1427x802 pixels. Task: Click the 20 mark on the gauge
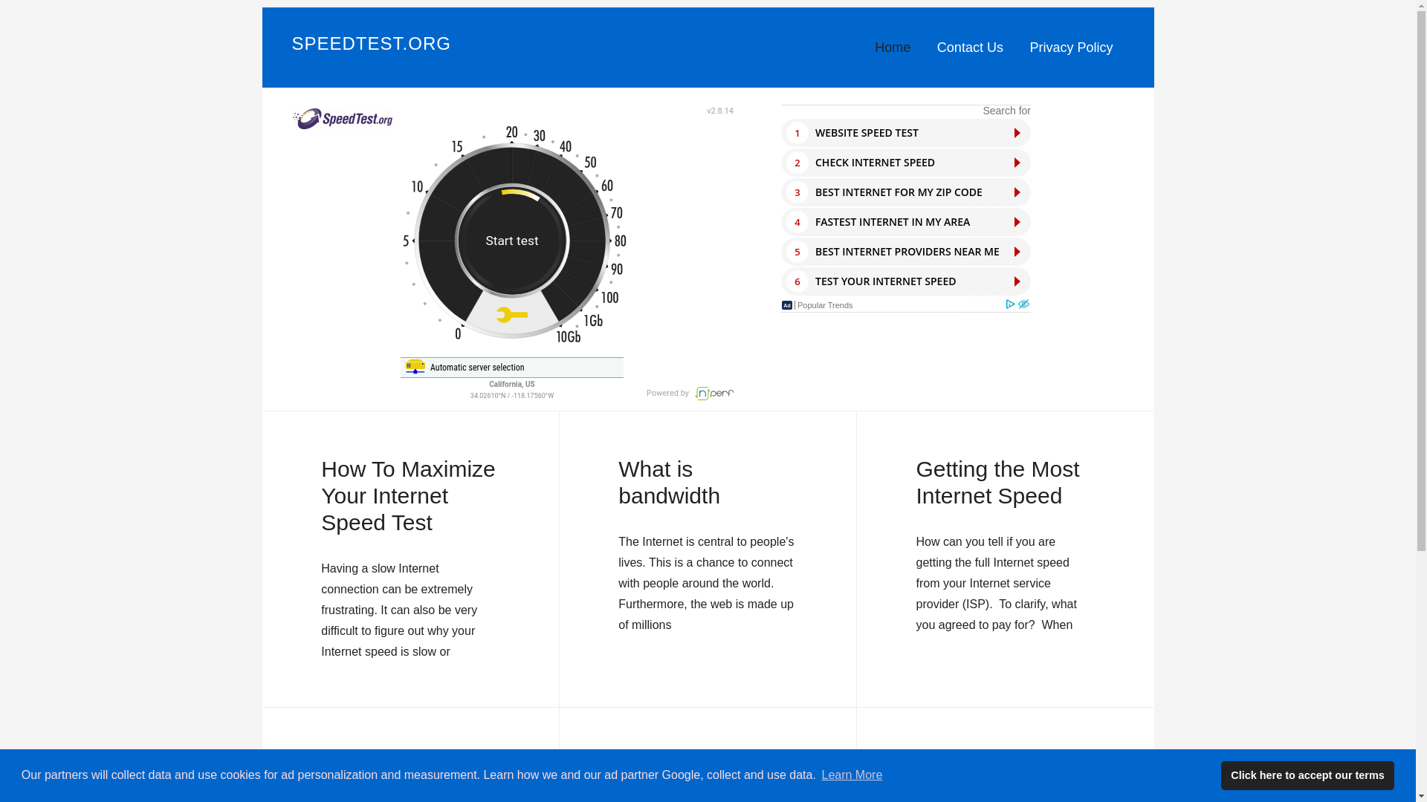click(x=511, y=133)
